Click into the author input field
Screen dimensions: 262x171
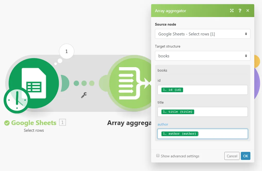pyautogui.click(x=202, y=134)
